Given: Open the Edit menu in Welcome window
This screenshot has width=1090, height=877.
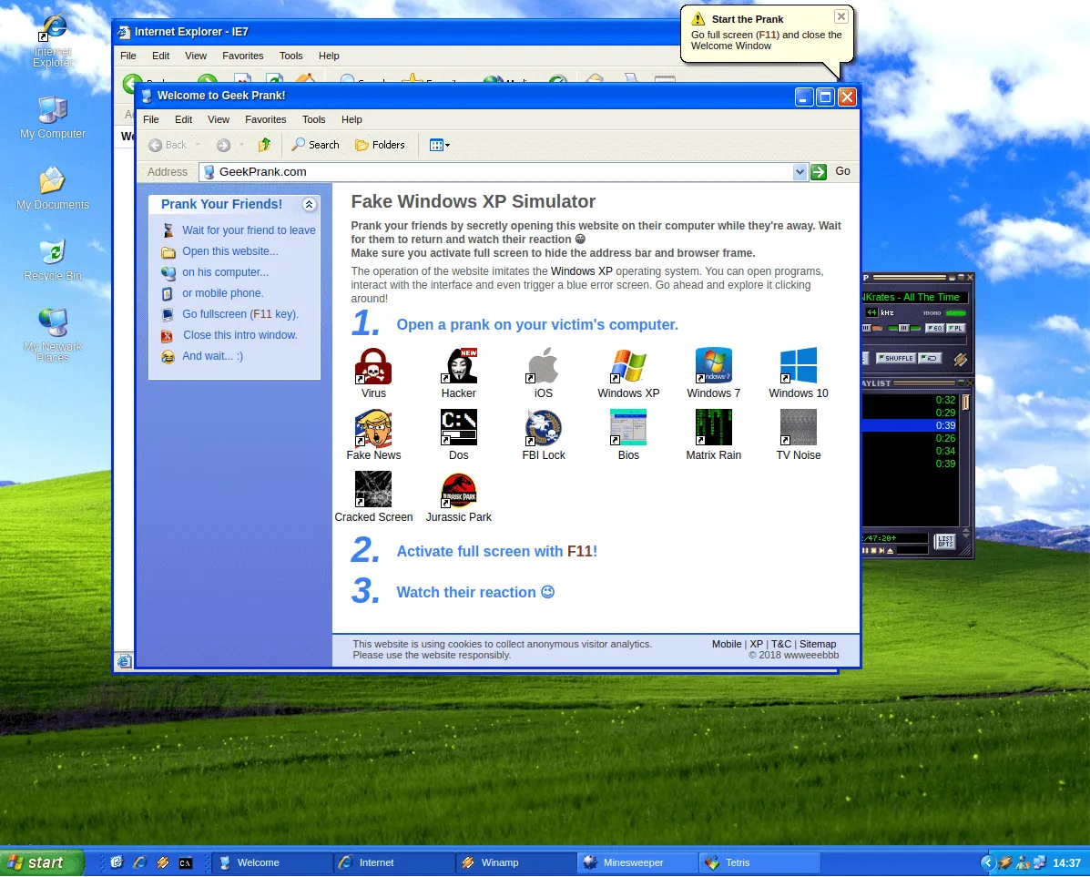Looking at the screenshot, I should click(x=184, y=119).
